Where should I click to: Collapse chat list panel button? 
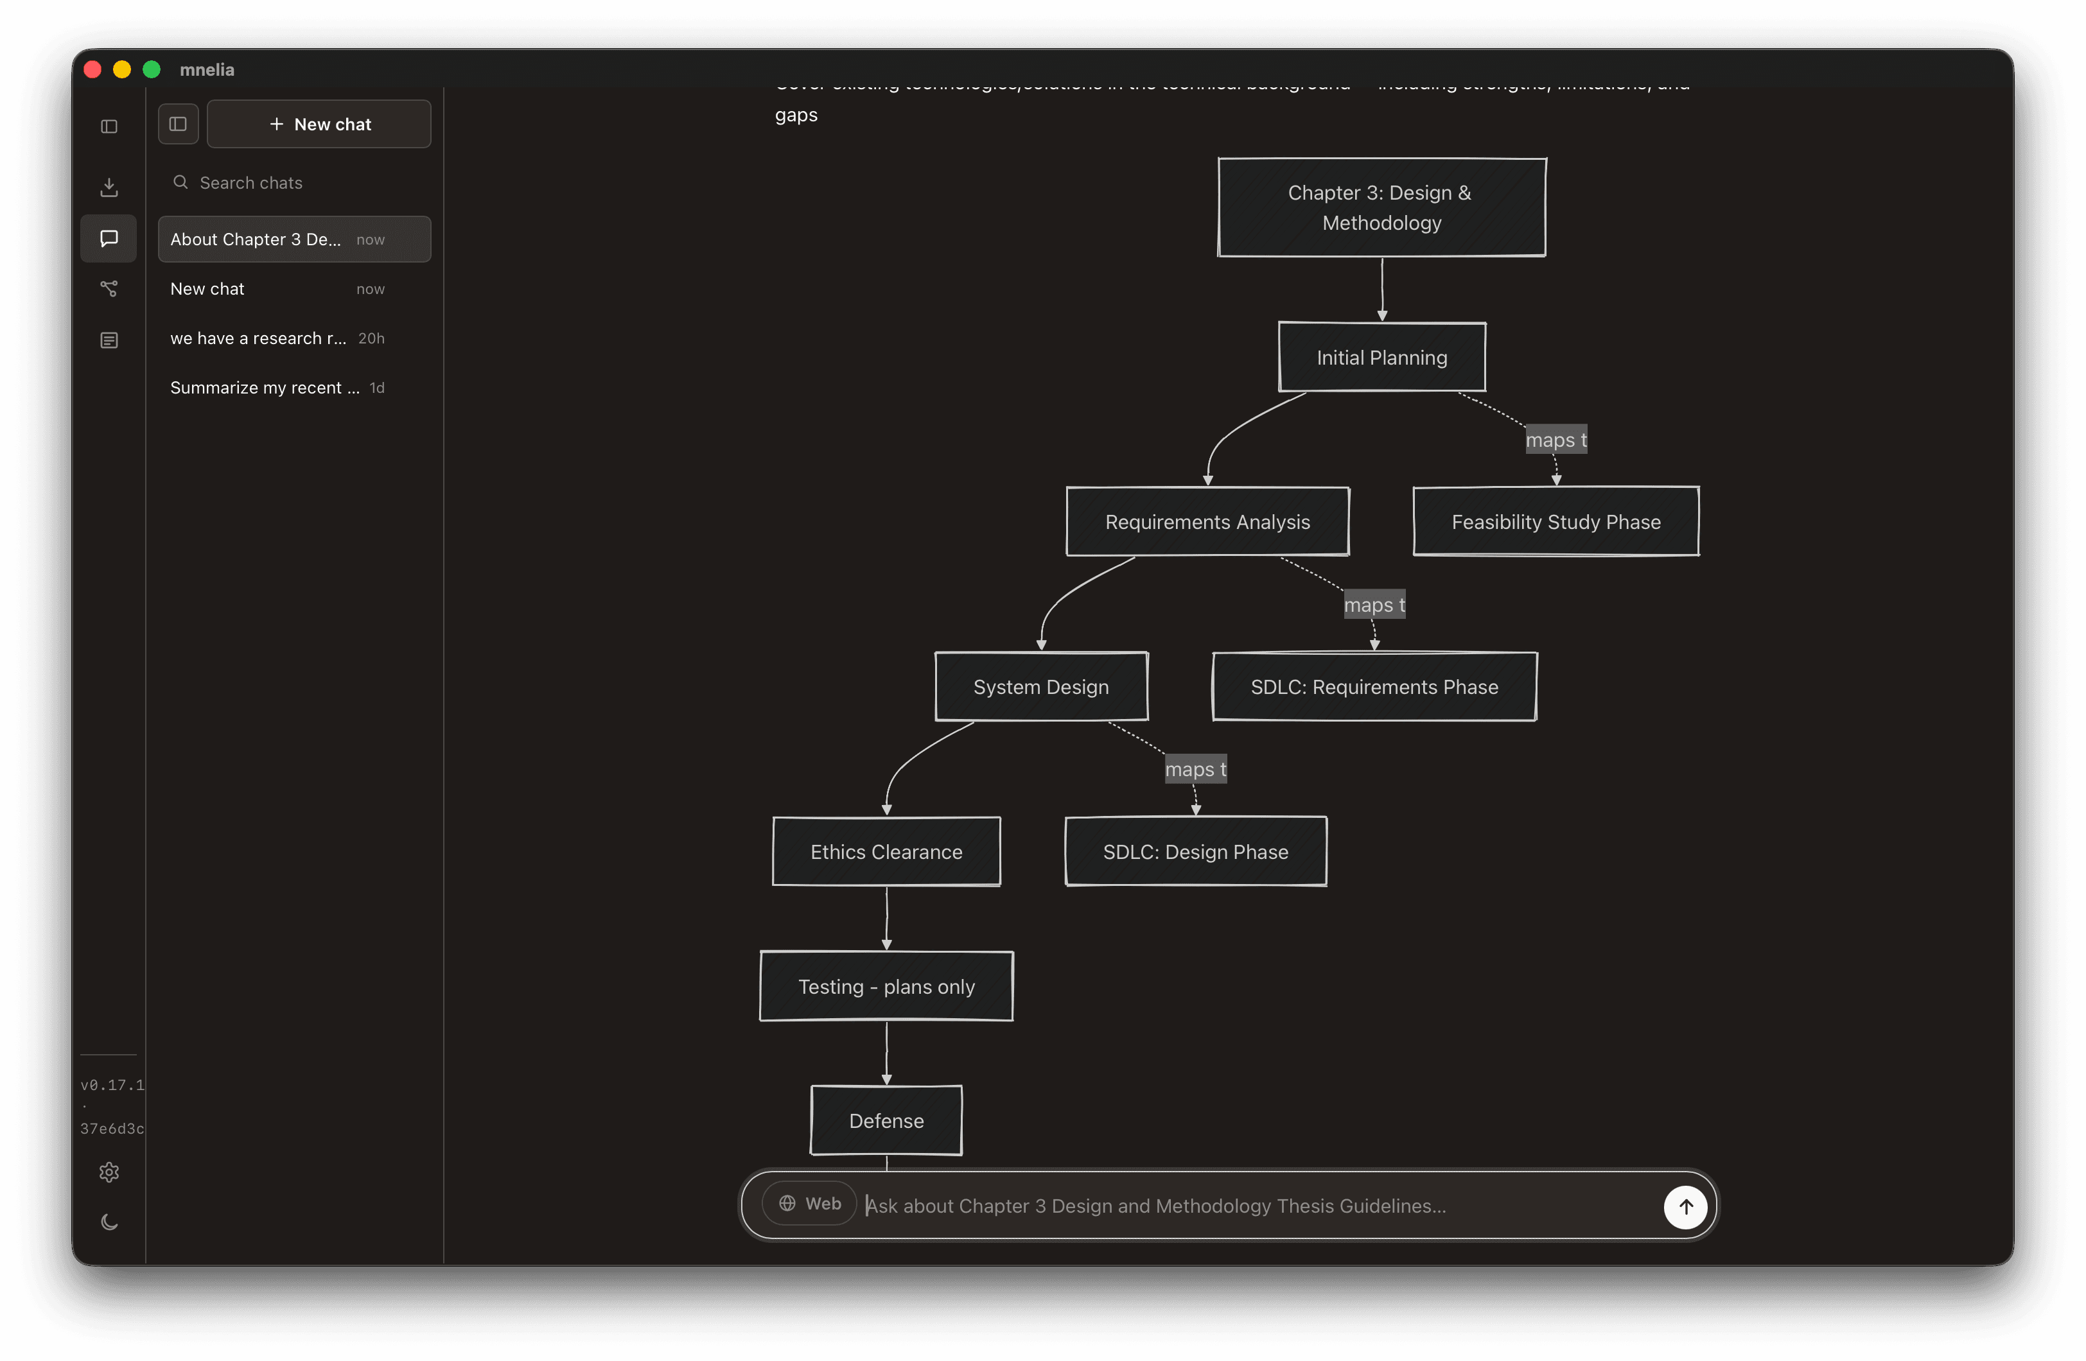tap(178, 123)
